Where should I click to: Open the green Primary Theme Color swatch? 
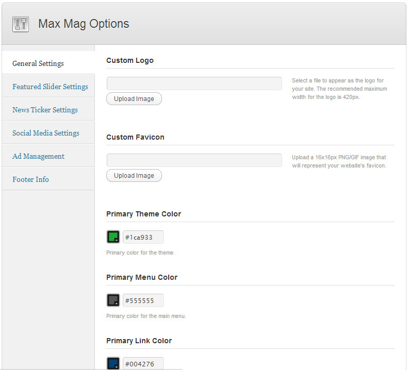(113, 237)
